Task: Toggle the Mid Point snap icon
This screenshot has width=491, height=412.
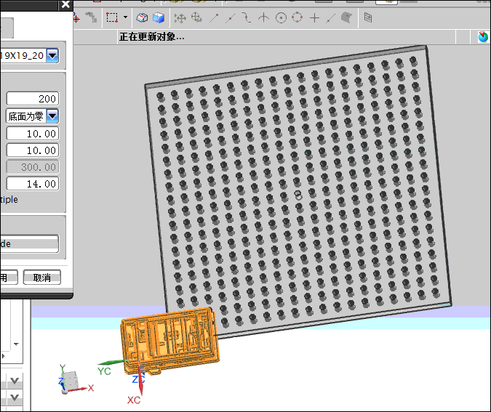Action: click(230, 18)
